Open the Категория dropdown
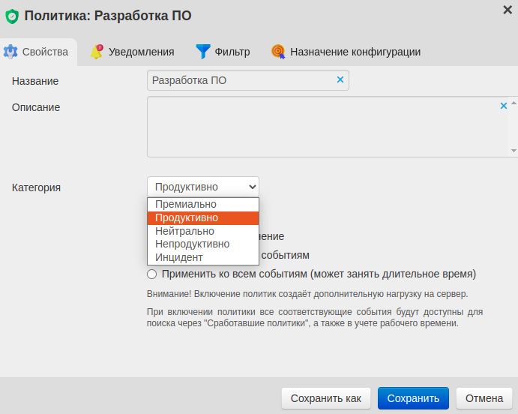518x414 pixels. pos(202,187)
